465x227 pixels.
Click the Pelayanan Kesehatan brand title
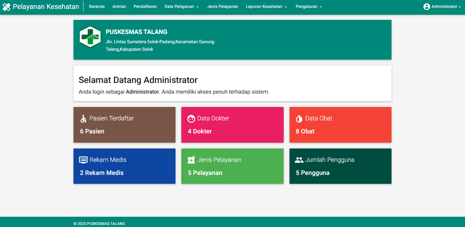(46, 7)
